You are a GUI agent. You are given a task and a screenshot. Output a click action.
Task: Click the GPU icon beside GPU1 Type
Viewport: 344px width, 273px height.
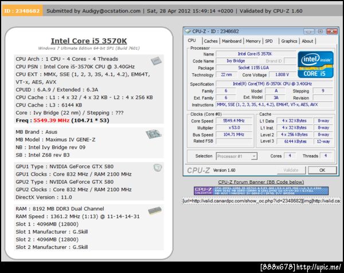click(x=158, y=168)
